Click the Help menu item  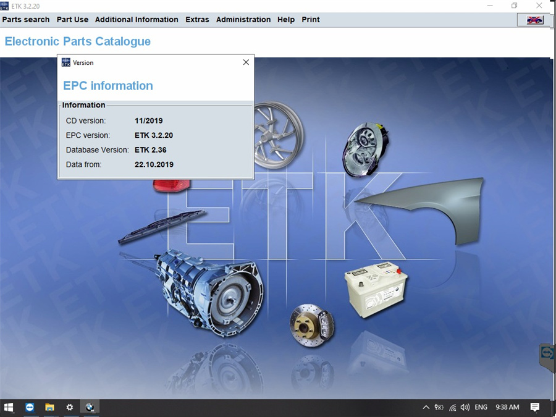[285, 19]
